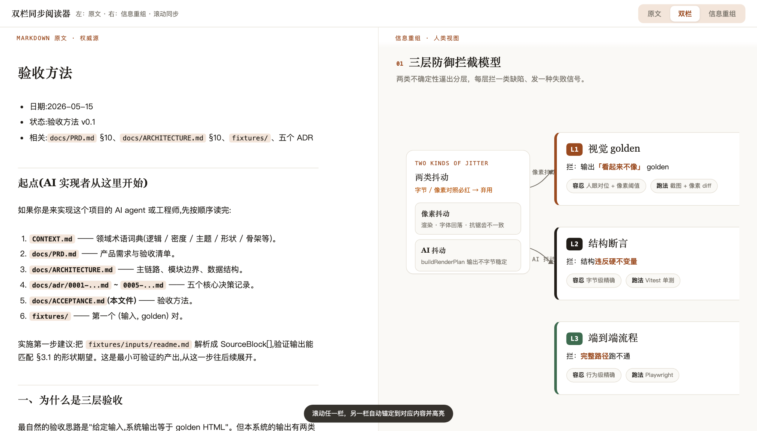The width and height of the screenshot is (757, 431).
Task: Click docs/ACCEPTANCE.md list entry
Action: coord(68,301)
